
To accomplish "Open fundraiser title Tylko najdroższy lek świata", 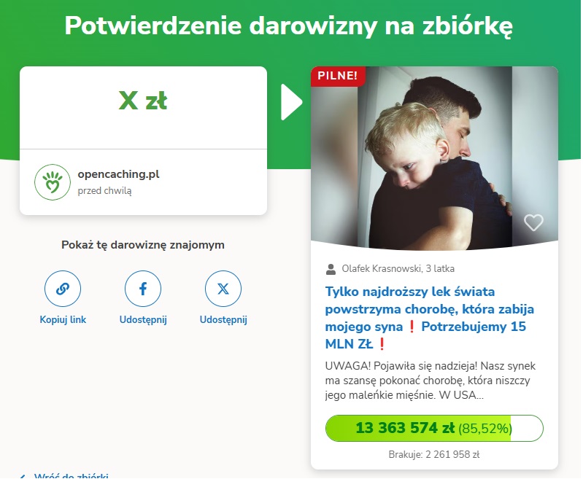I will coord(430,318).
